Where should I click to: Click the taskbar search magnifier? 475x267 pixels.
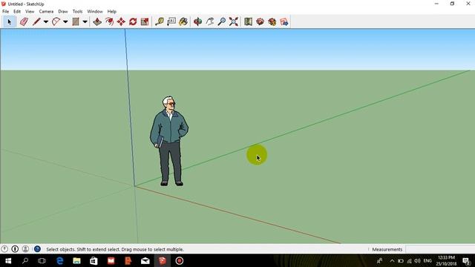25,260
